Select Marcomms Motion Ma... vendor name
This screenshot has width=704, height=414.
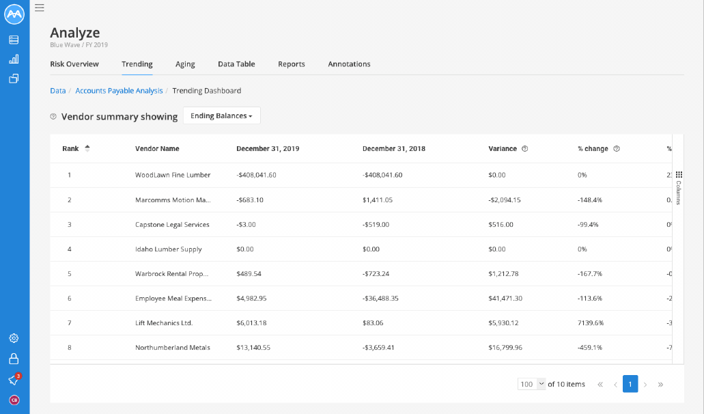(x=173, y=199)
